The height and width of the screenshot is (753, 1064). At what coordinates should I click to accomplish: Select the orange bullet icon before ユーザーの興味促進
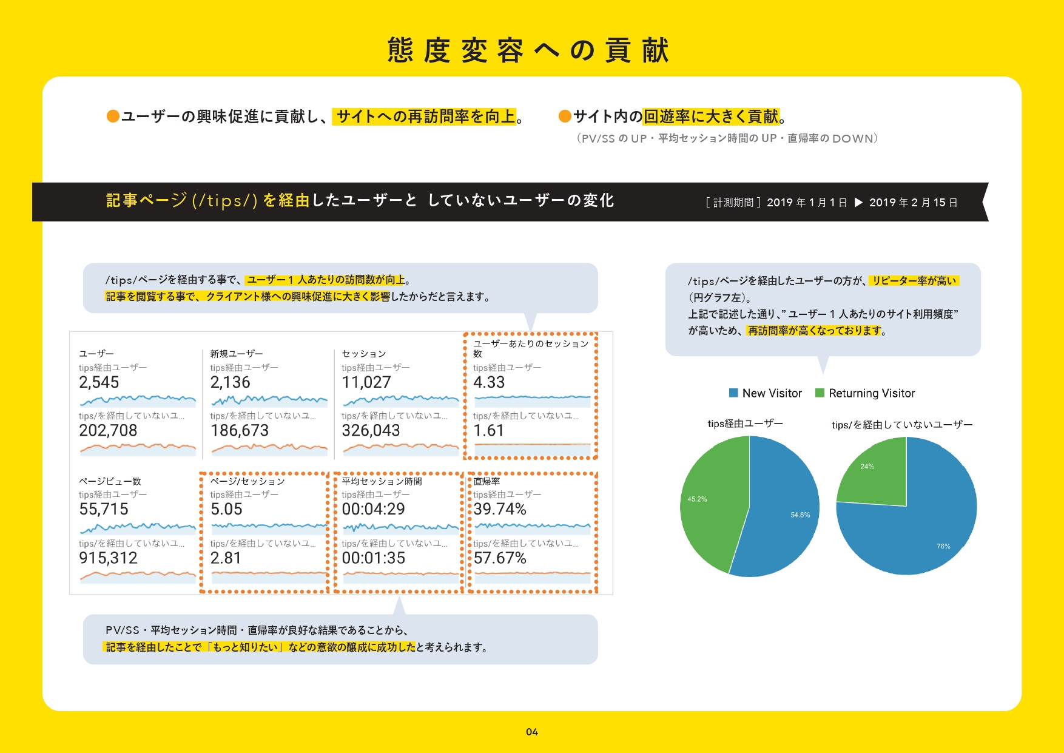tap(113, 115)
